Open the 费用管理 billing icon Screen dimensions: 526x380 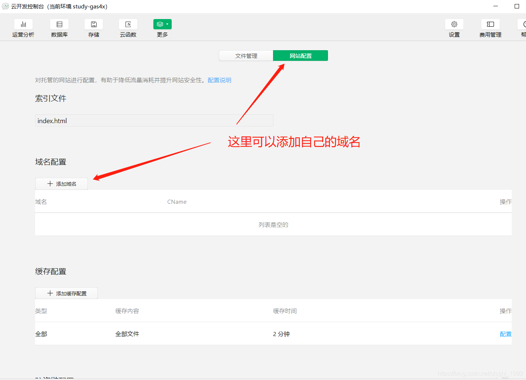(490, 24)
